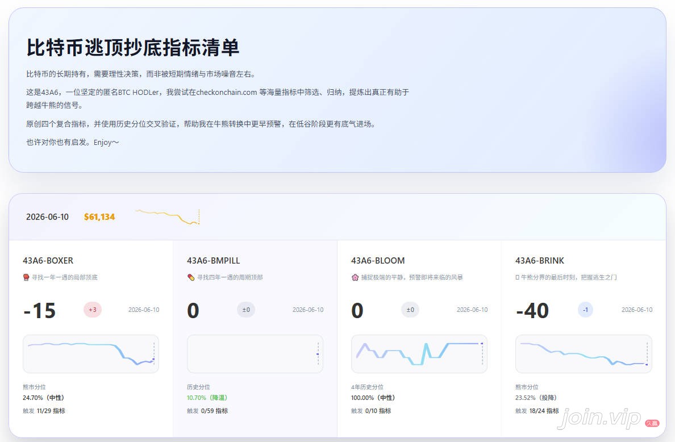Click the 100.00% (中性) percentile text
The height and width of the screenshot is (442, 675).
click(373, 398)
